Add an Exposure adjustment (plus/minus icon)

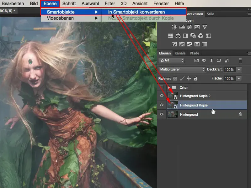(x=197, y=27)
